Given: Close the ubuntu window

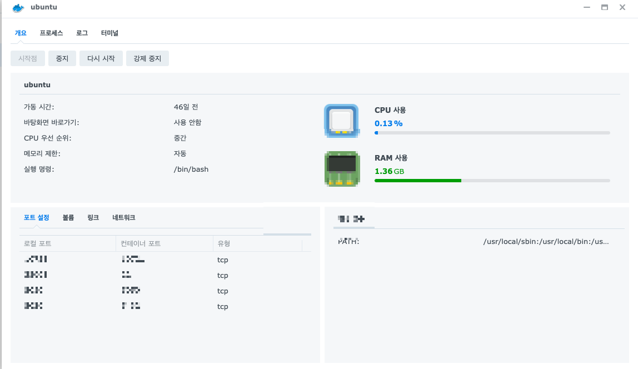Looking at the screenshot, I should (x=622, y=7).
